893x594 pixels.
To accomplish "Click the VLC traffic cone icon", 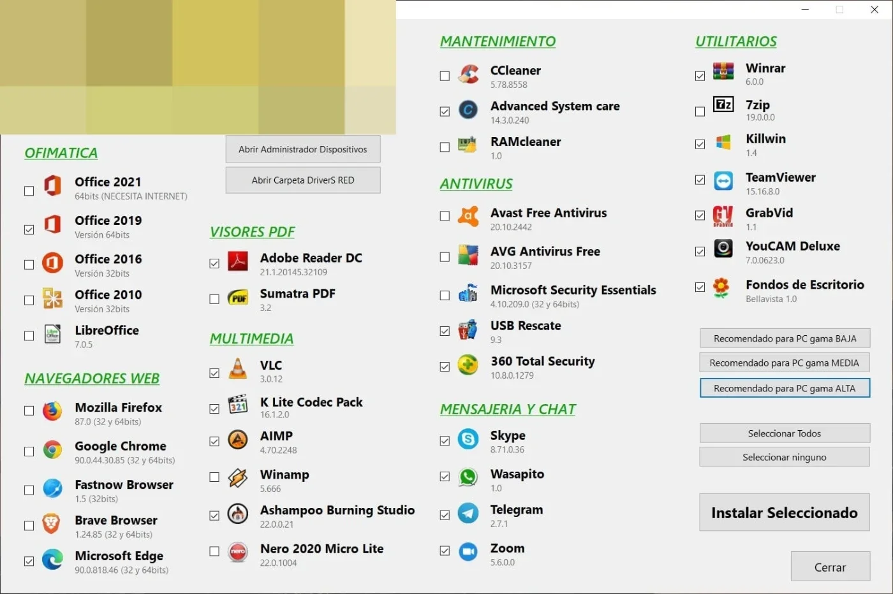I will pos(238,368).
